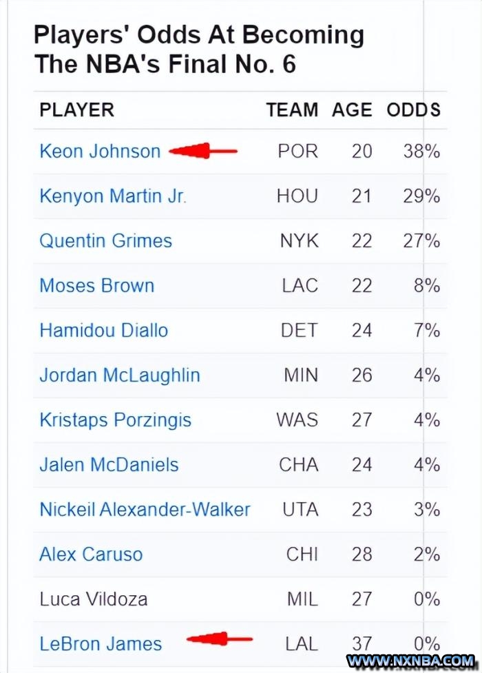Screen dimensions: 482x673
Task: Click red arrow beside Keon Johnson
Action: pyautogui.click(x=202, y=151)
